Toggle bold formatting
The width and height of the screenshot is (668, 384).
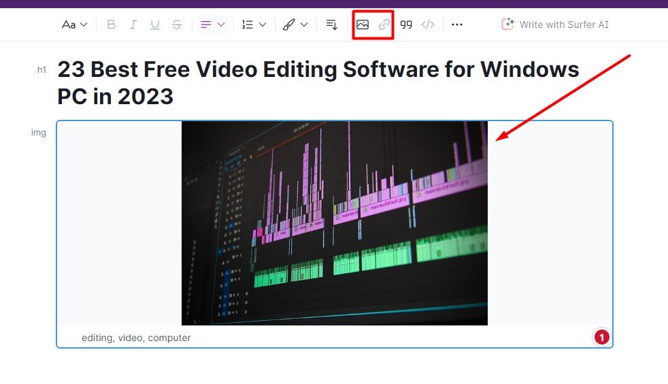click(112, 25)
